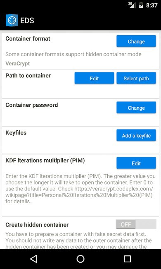Tap the Create hidden container label
This screenshot has height=269, width=161.
pos(37,225)
